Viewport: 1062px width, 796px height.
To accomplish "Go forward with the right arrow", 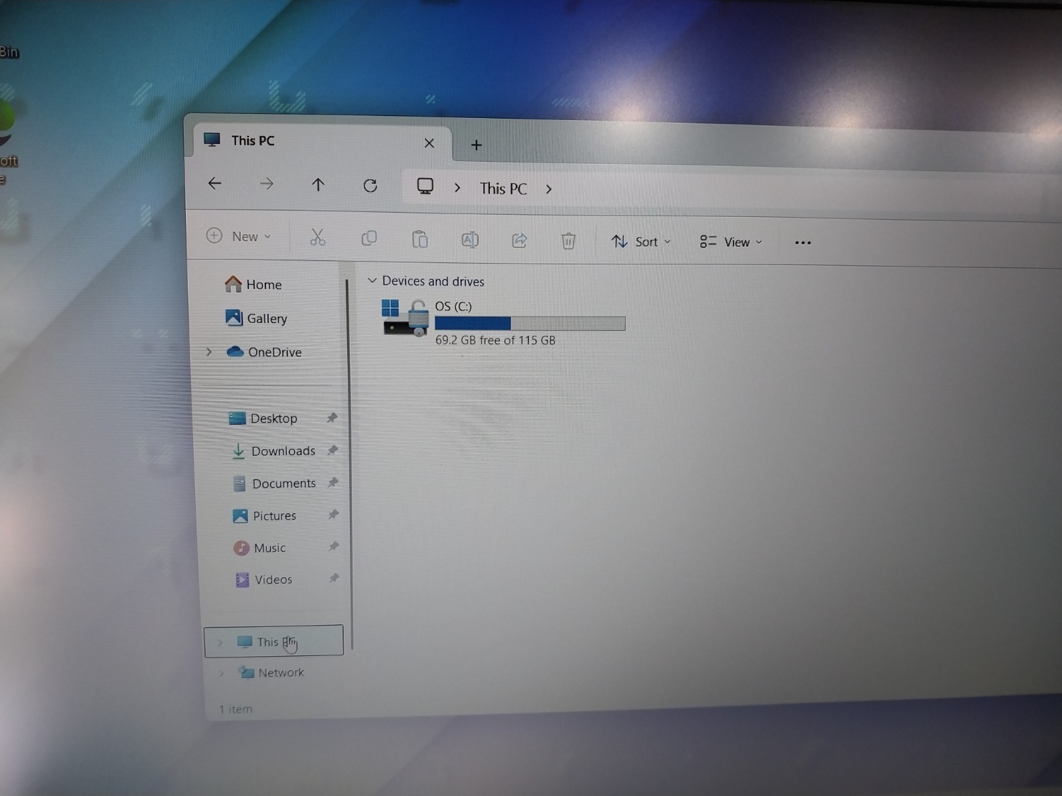I will coord(266,184).
